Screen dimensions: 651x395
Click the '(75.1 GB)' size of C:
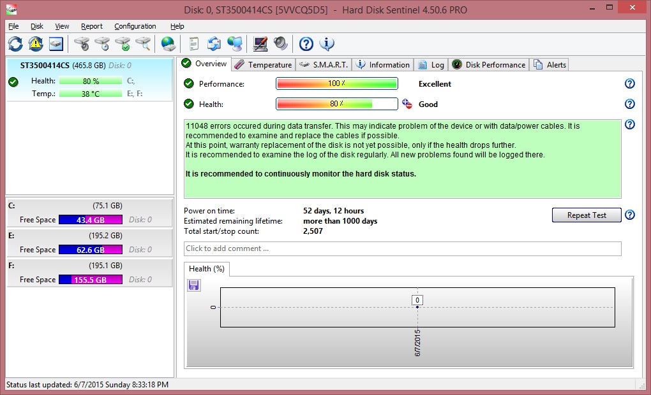(x=107, y=206)
